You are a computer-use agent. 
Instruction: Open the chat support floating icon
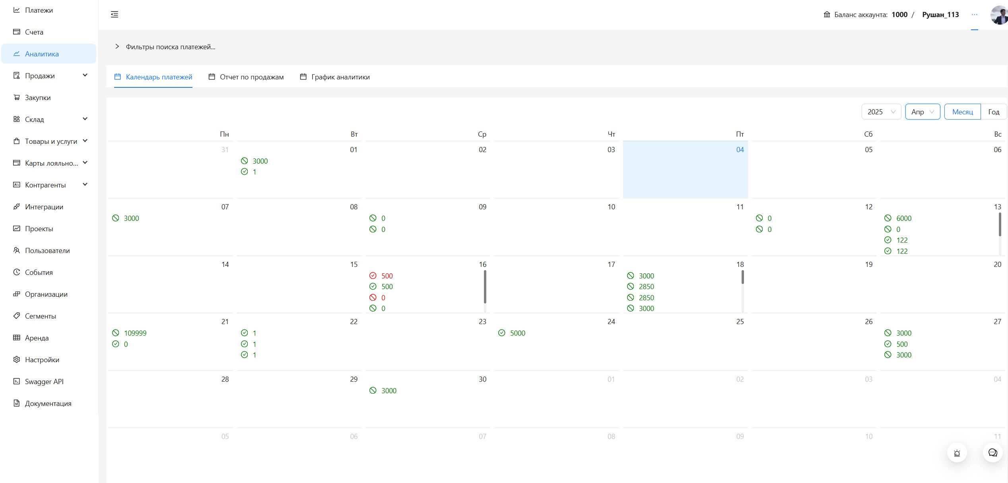click(992, 453)
